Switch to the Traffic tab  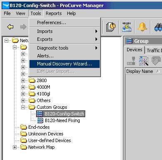[x=154, y=50]
